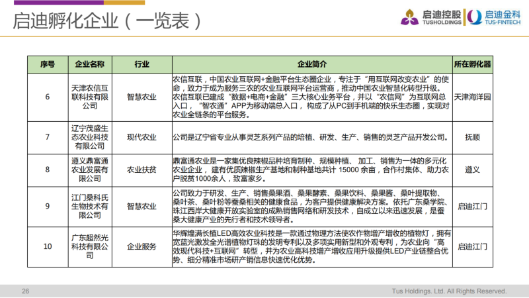Click the TUS-FINTECH 启迪金科 logo
Screen dimensions: 529x298
coord(494,17)
